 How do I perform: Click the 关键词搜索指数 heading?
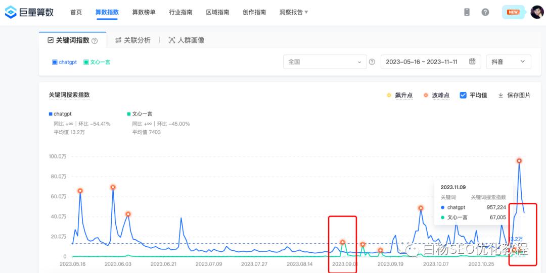[x=69, y=95]
